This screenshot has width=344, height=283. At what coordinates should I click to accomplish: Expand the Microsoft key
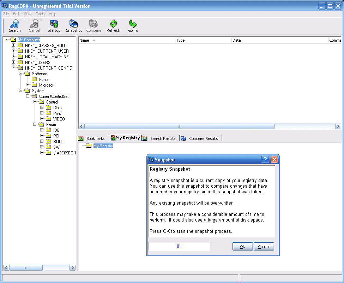28,84
